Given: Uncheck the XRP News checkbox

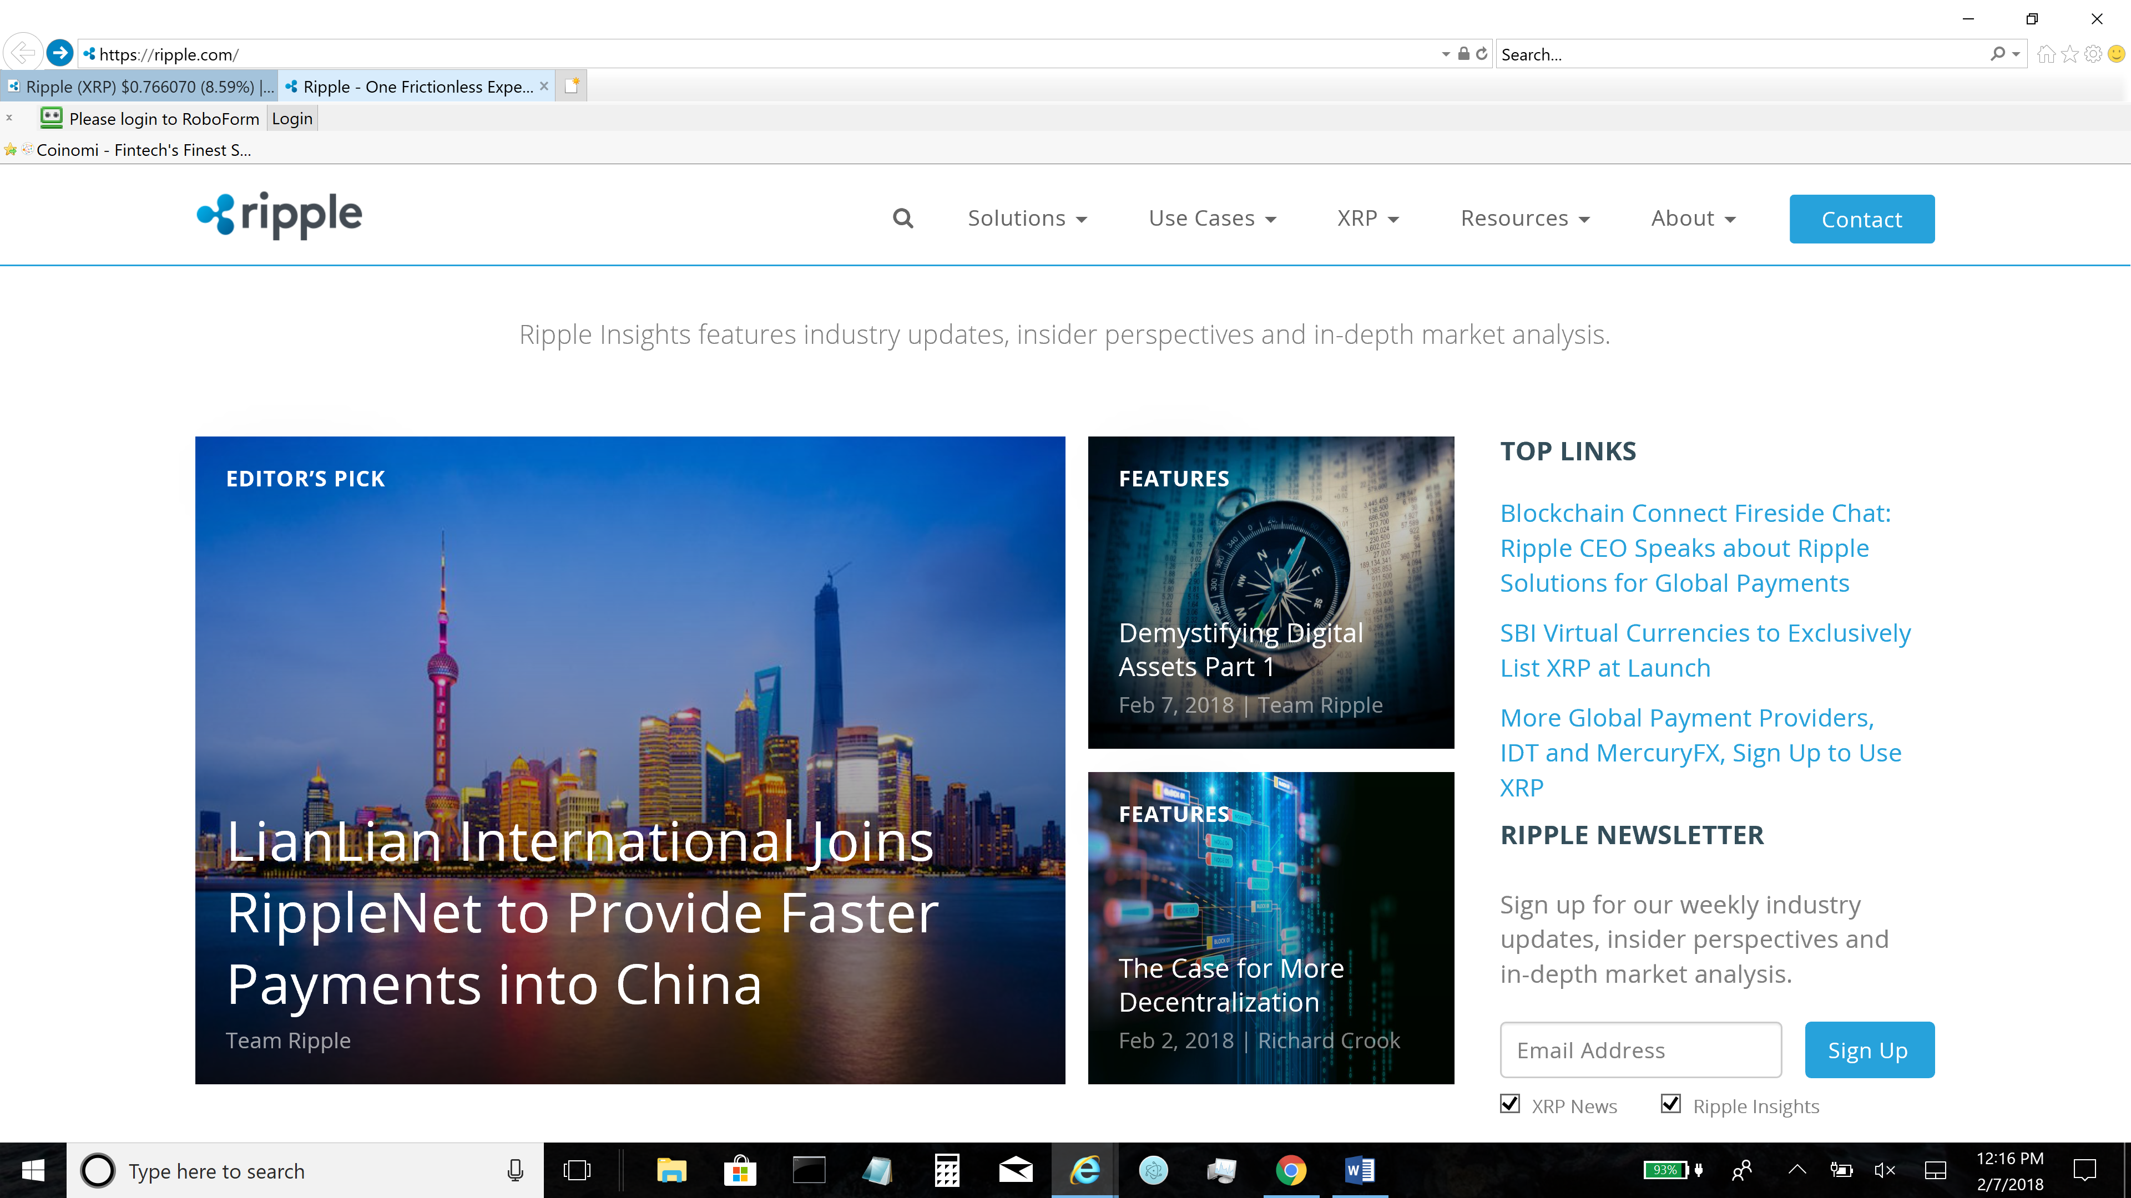Looking at the screenshot, I should click(1509, 1105).
